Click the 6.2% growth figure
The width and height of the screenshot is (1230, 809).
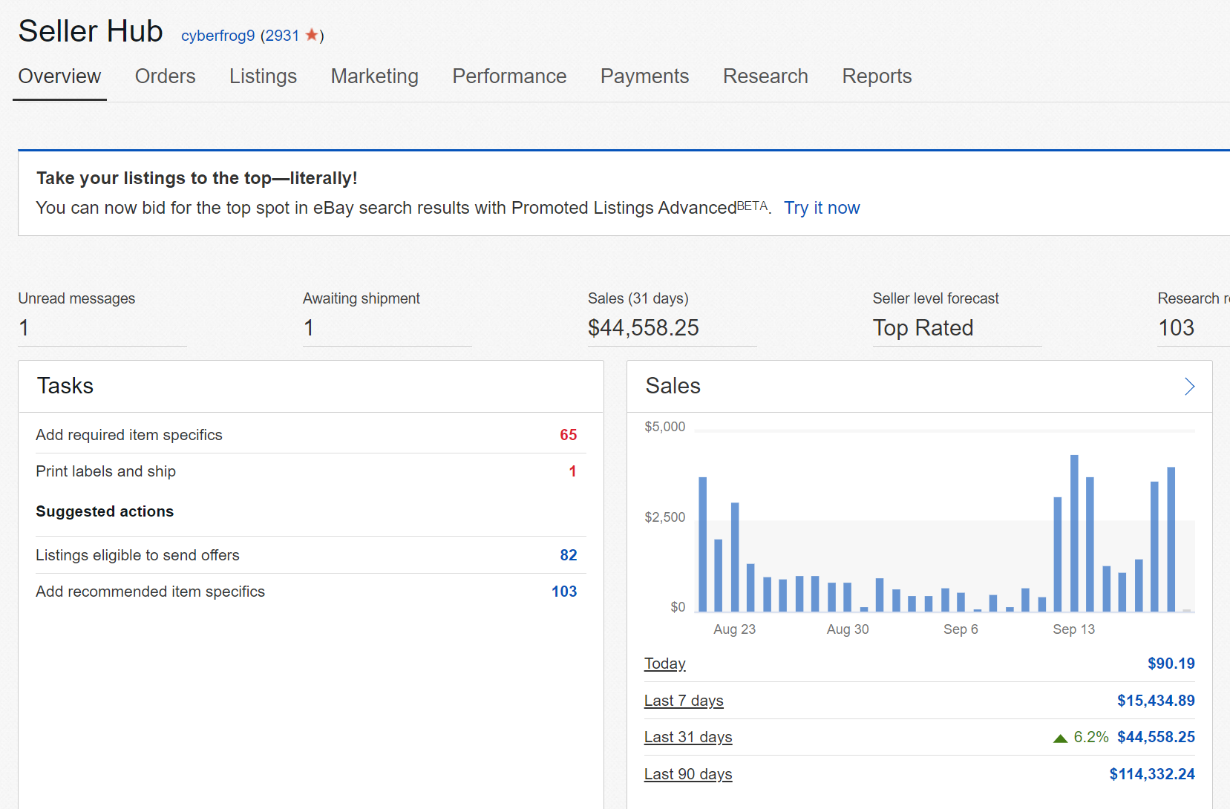(1091, 737)
